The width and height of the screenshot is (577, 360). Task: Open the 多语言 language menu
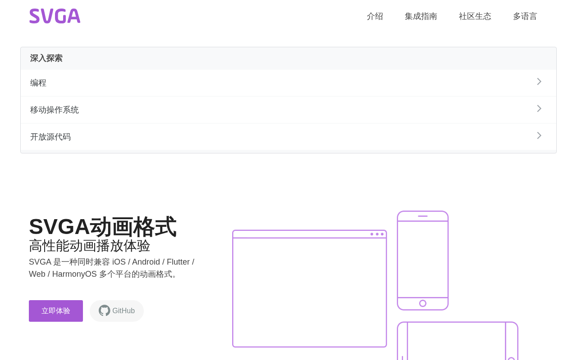tap(525, 16)
